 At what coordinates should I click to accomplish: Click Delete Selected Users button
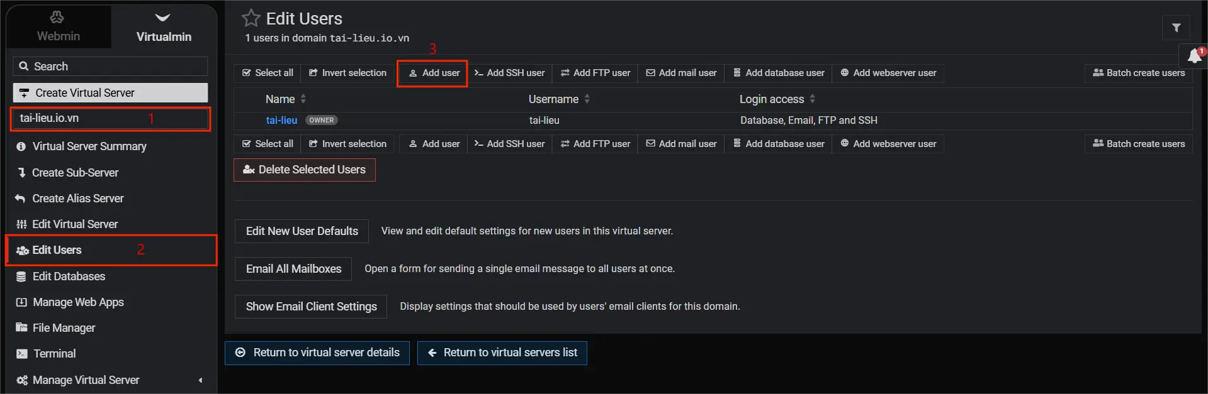coord(305,170)
